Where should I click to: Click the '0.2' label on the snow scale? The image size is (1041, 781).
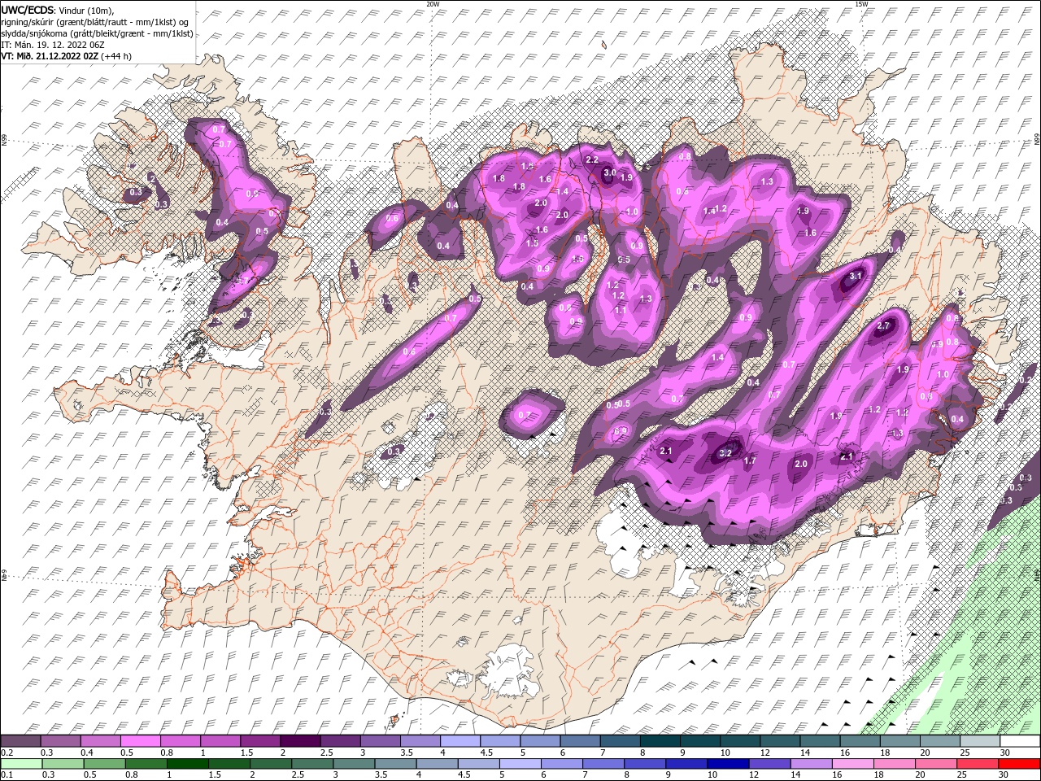coord(5,753)
